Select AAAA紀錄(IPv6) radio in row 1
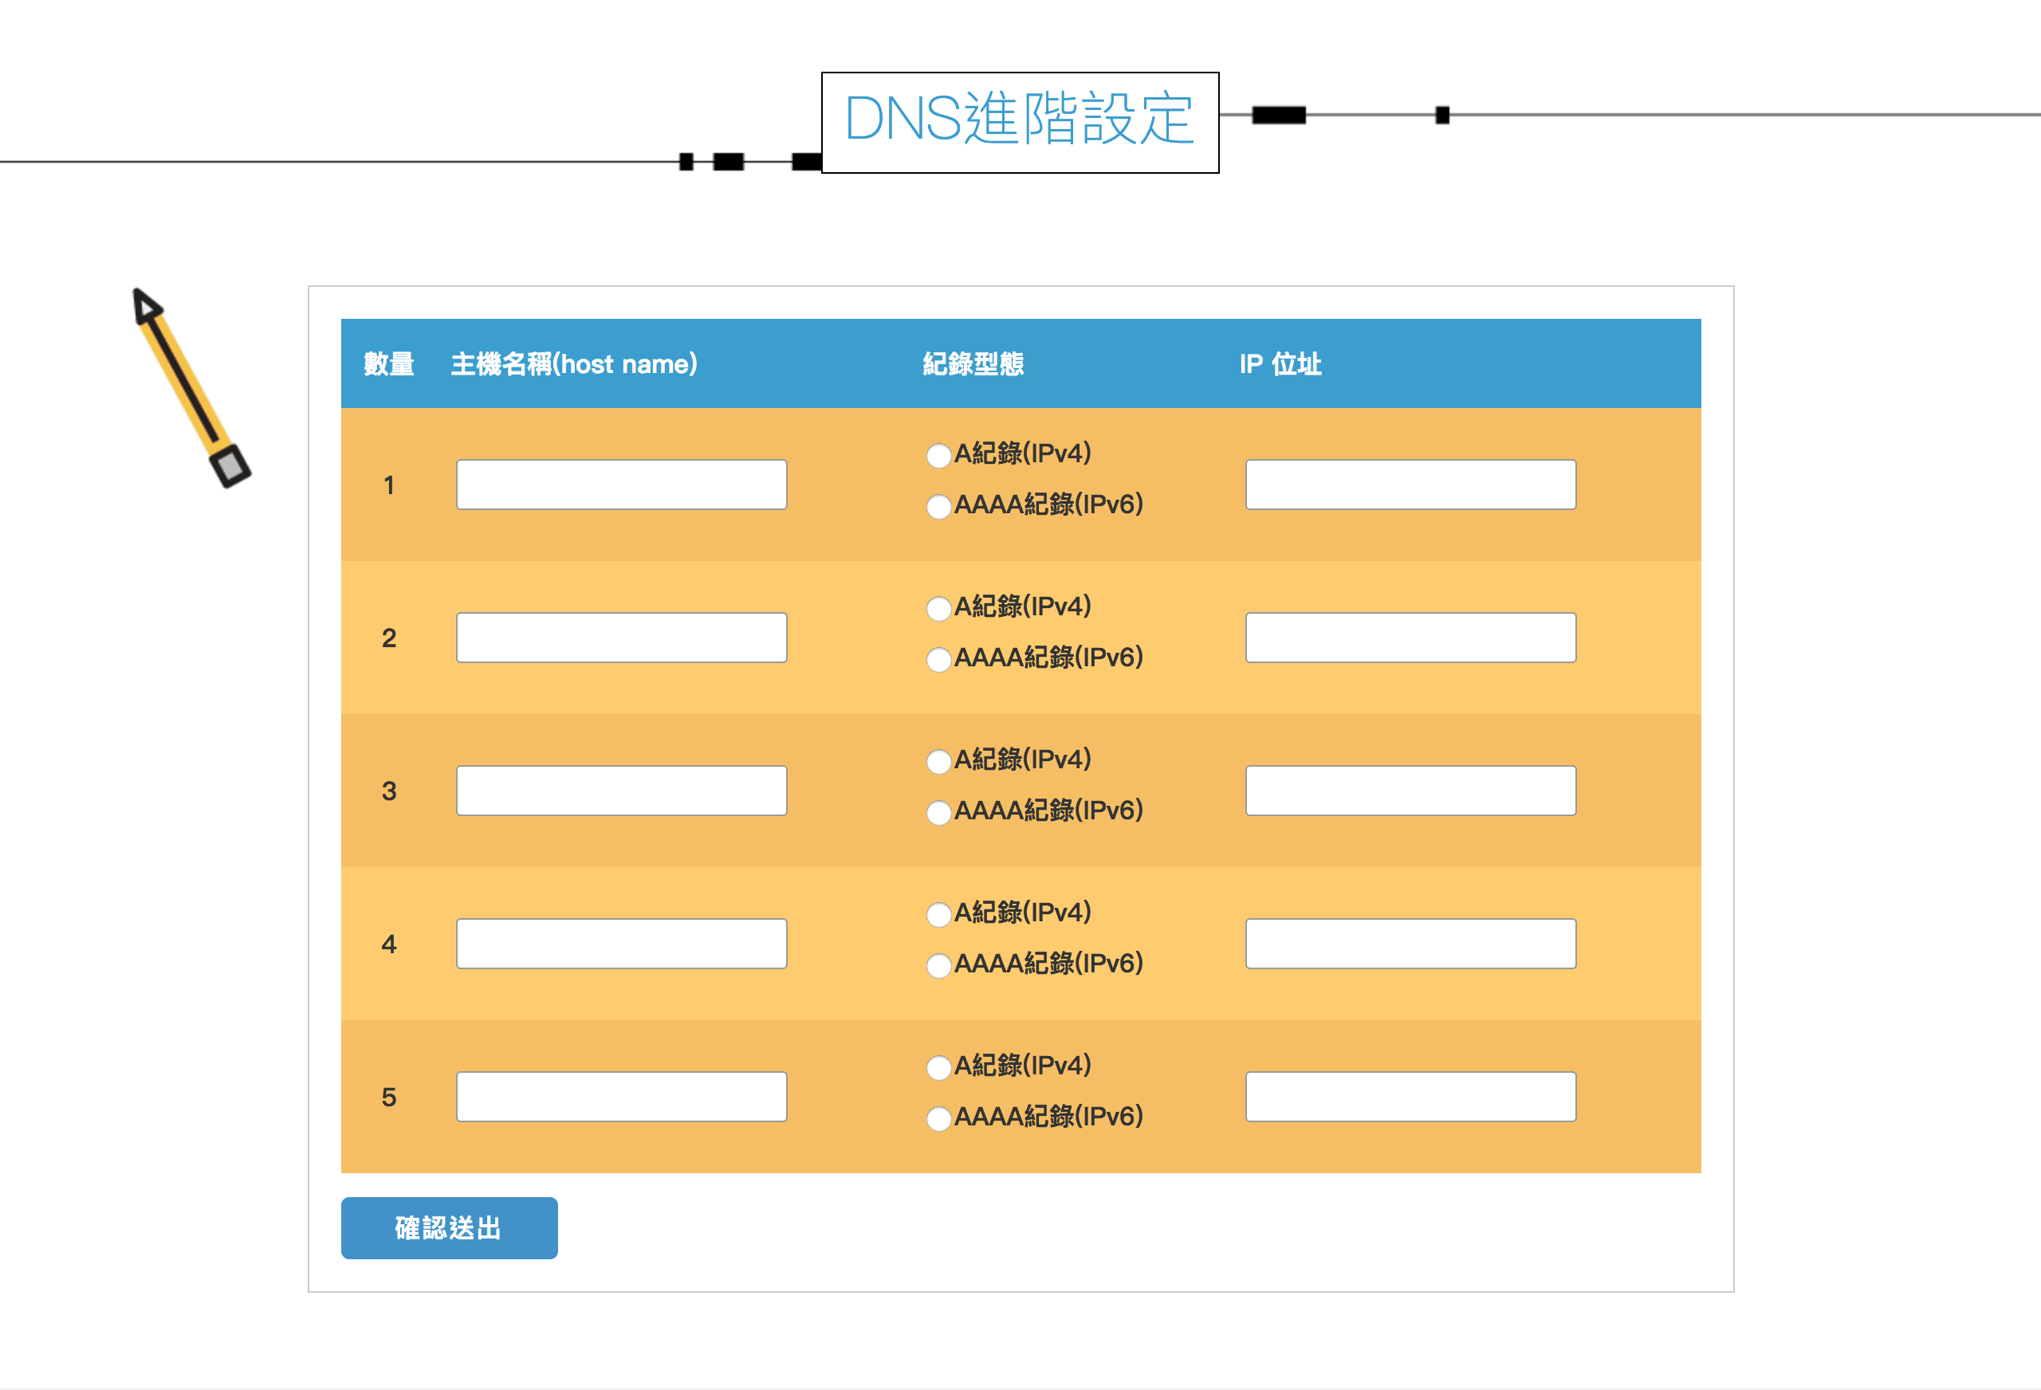 tap(938, 506)
